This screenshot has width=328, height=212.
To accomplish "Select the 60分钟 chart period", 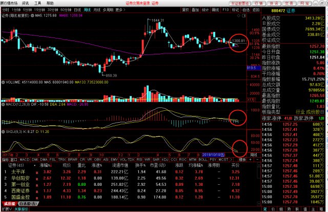I will 65,10.
